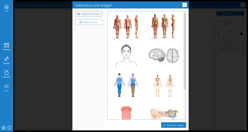The image size is (248, 132).
Task: Select the blue dermatome body chart
Action: pos(126,85)
